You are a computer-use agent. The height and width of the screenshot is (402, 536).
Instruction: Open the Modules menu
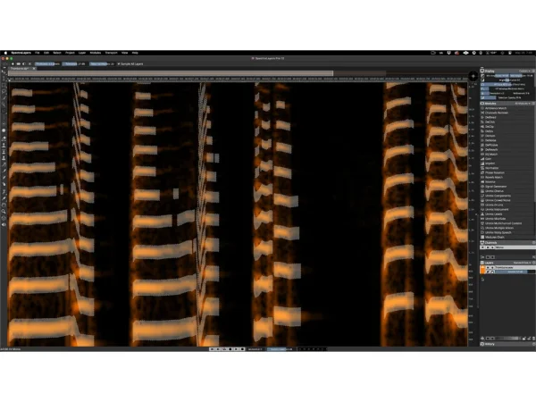pyautogui.click(x=96, y=53)
